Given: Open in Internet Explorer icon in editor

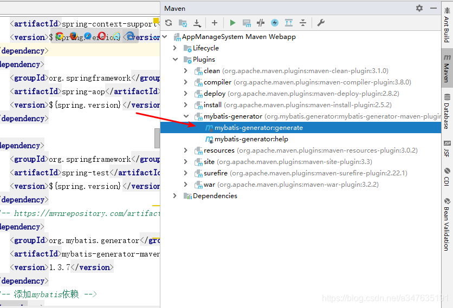Looking at the screenshot, I should pyautogui.click(x=116, y=36).
